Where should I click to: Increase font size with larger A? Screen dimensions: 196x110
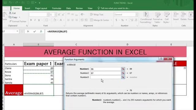coord(59,15)
